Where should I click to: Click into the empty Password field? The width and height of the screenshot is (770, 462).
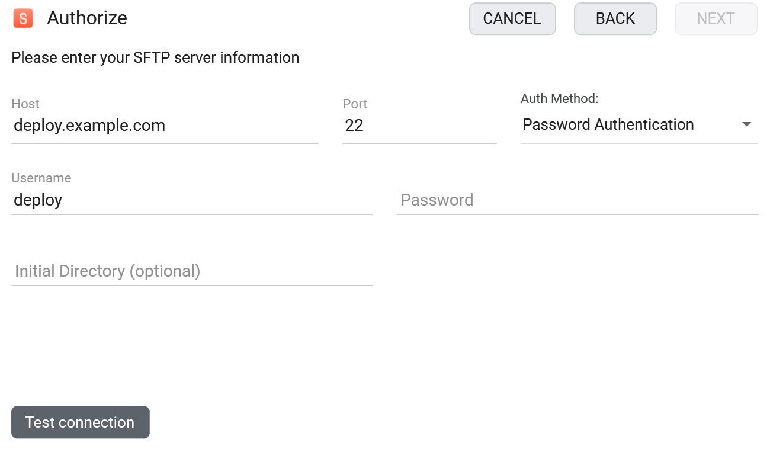[x=577, y=200]
